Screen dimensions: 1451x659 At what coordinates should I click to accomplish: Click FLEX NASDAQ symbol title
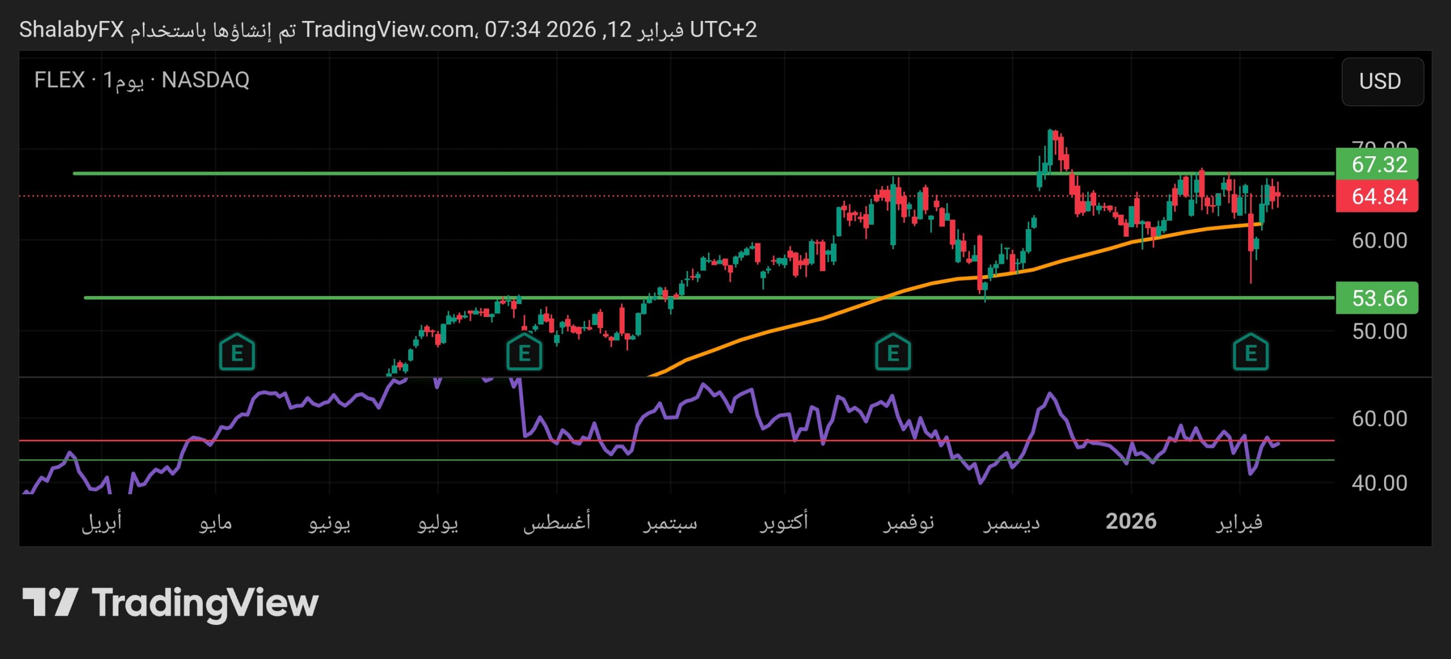point(142,80)
